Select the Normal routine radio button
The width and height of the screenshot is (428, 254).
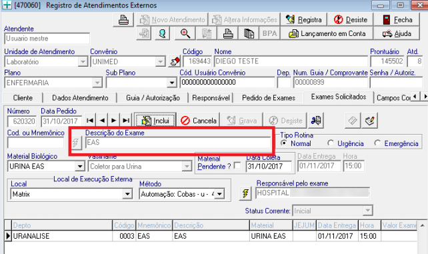(284, 143)
